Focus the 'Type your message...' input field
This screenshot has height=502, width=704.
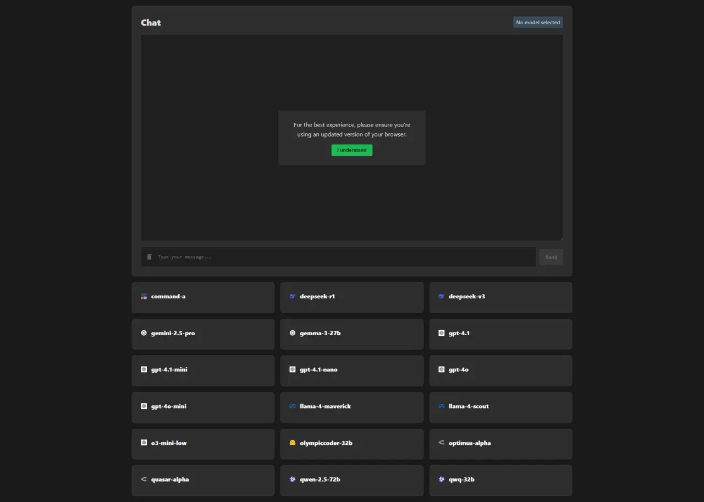[x=338, y=257]
